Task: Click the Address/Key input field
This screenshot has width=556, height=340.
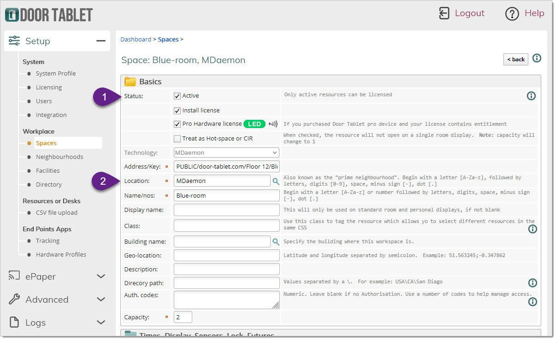Action: click(x=227, y=166)
